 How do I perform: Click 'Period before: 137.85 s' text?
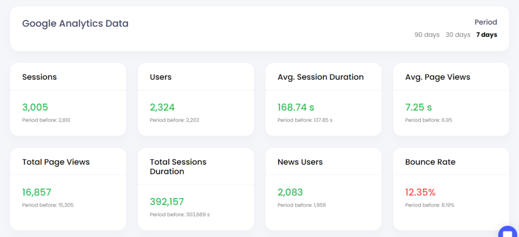tap(305, 120)
